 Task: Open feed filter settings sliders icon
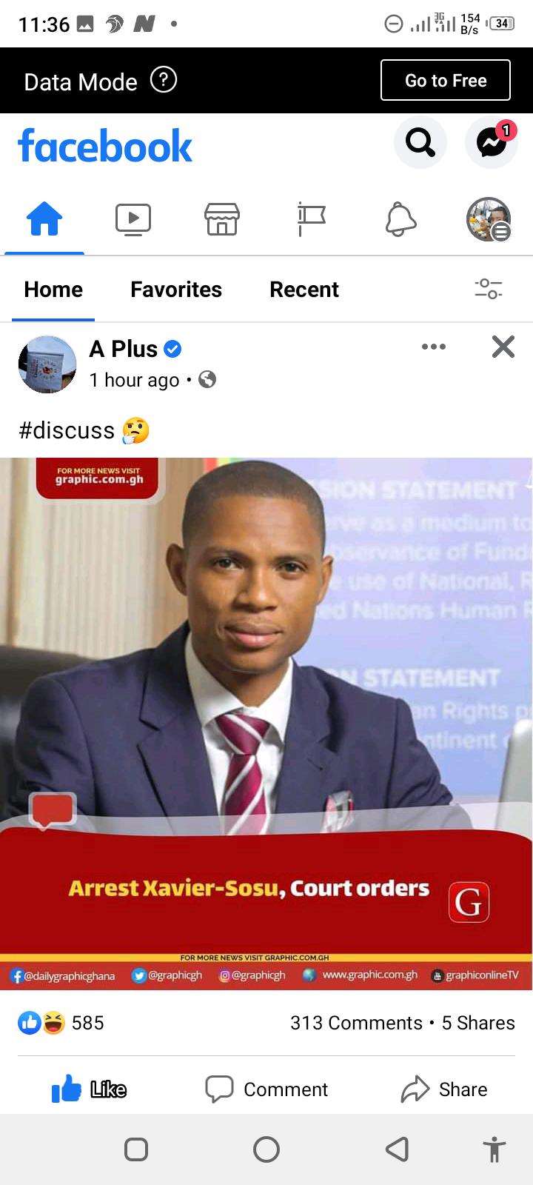489,289
